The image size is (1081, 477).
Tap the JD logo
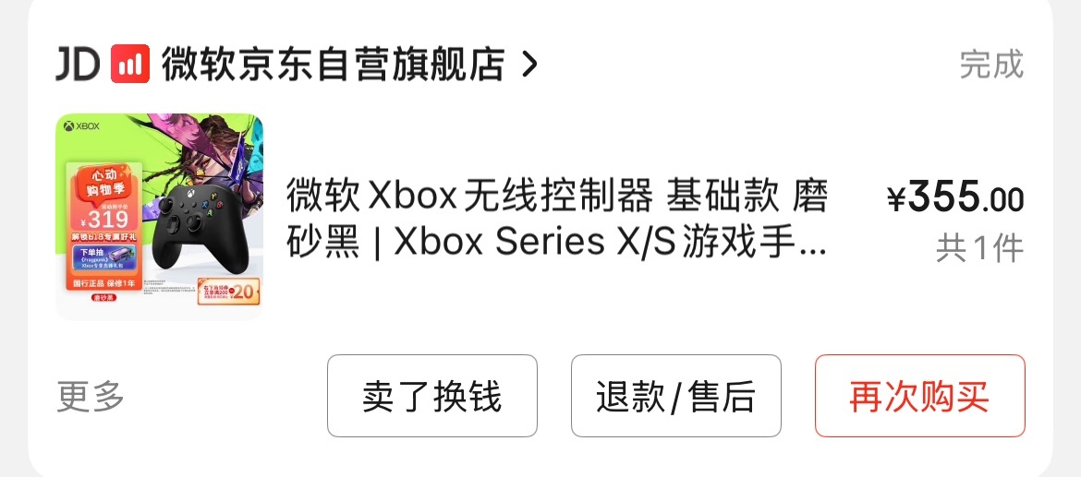pos(78,64)
